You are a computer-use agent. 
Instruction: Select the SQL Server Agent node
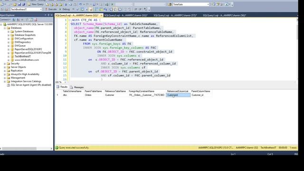(31, 85)
